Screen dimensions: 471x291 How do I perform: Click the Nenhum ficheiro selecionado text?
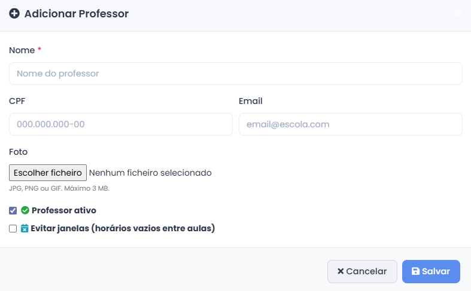coord(150,173)
